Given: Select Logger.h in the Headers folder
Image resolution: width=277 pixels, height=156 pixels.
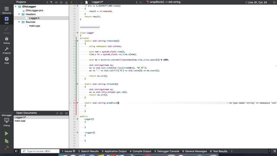Looking at the screenshot, I should tap(34, 18).
